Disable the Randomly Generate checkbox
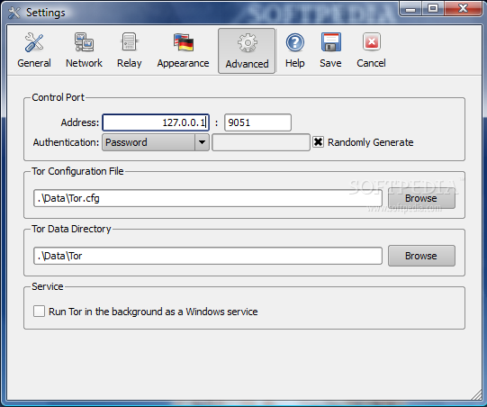 (318, 142)
